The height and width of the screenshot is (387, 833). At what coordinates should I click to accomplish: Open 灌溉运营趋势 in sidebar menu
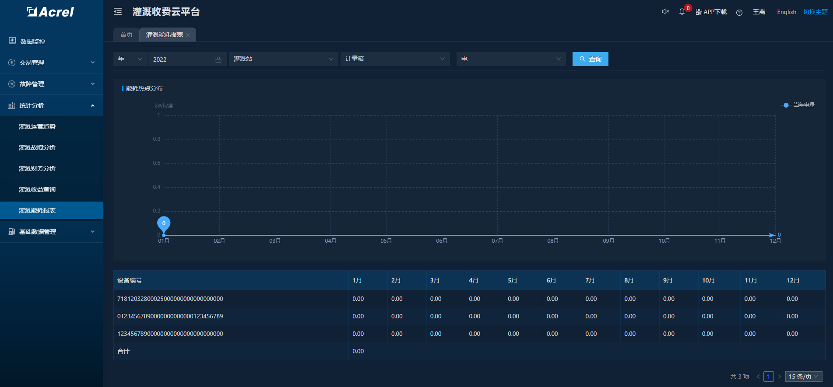(37, 126)
